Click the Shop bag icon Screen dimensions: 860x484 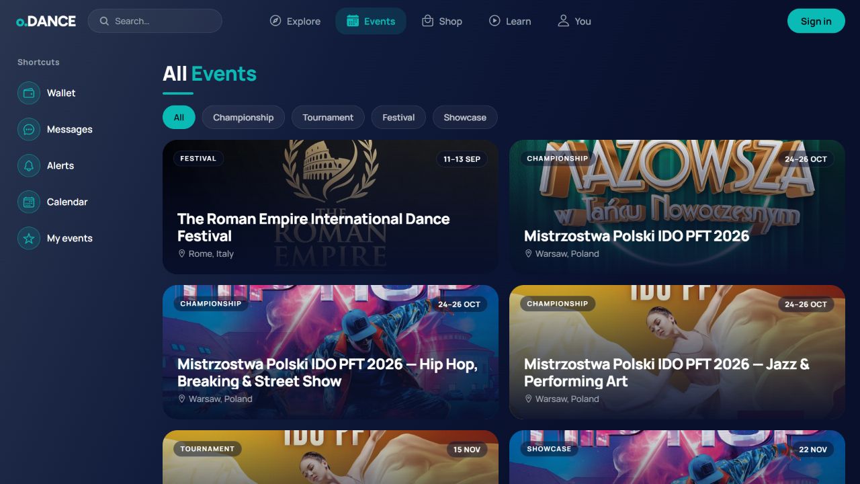[427, 21]
